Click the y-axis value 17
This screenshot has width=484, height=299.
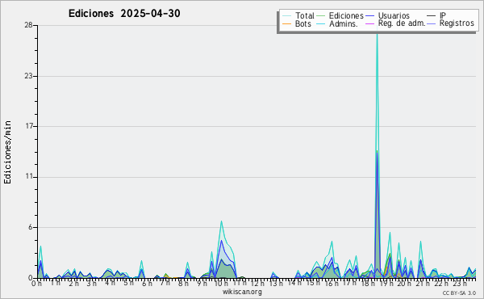coord(29,126)
